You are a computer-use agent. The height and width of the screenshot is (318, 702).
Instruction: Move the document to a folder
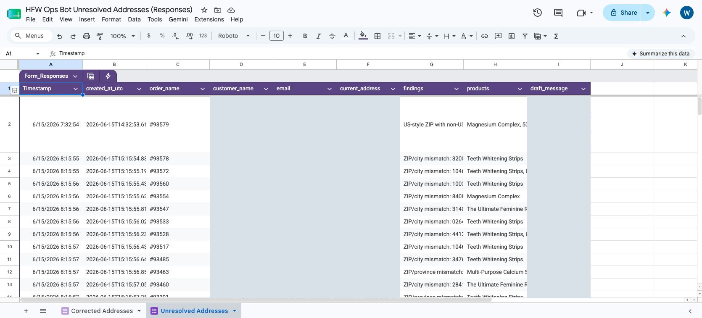[x=218, y=10]
